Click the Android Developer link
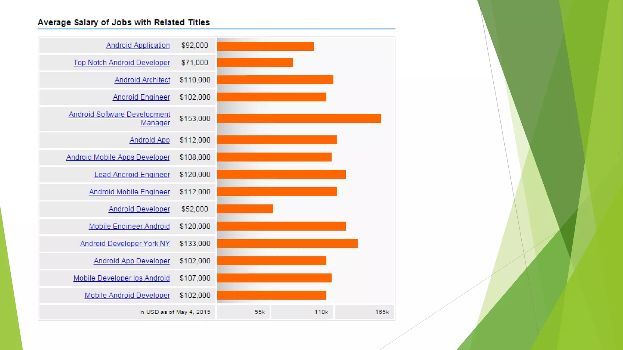The height and width of the screenshot is (350, 623). tap(139, 209)
